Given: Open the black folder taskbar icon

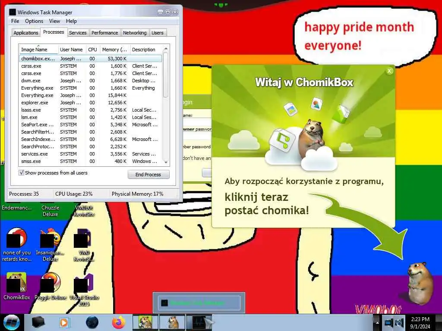Looking at the screenshot, I should [x=38, y=322].
